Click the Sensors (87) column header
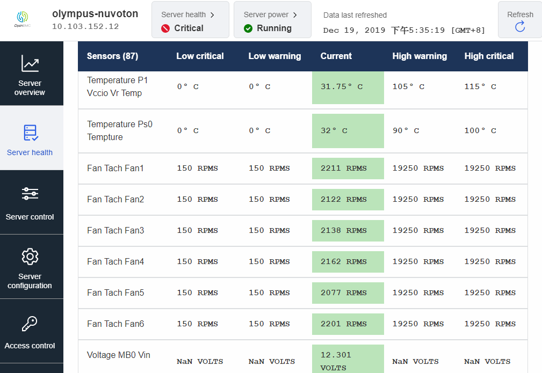This screenshot has height=373, width=542. [112, 56]
